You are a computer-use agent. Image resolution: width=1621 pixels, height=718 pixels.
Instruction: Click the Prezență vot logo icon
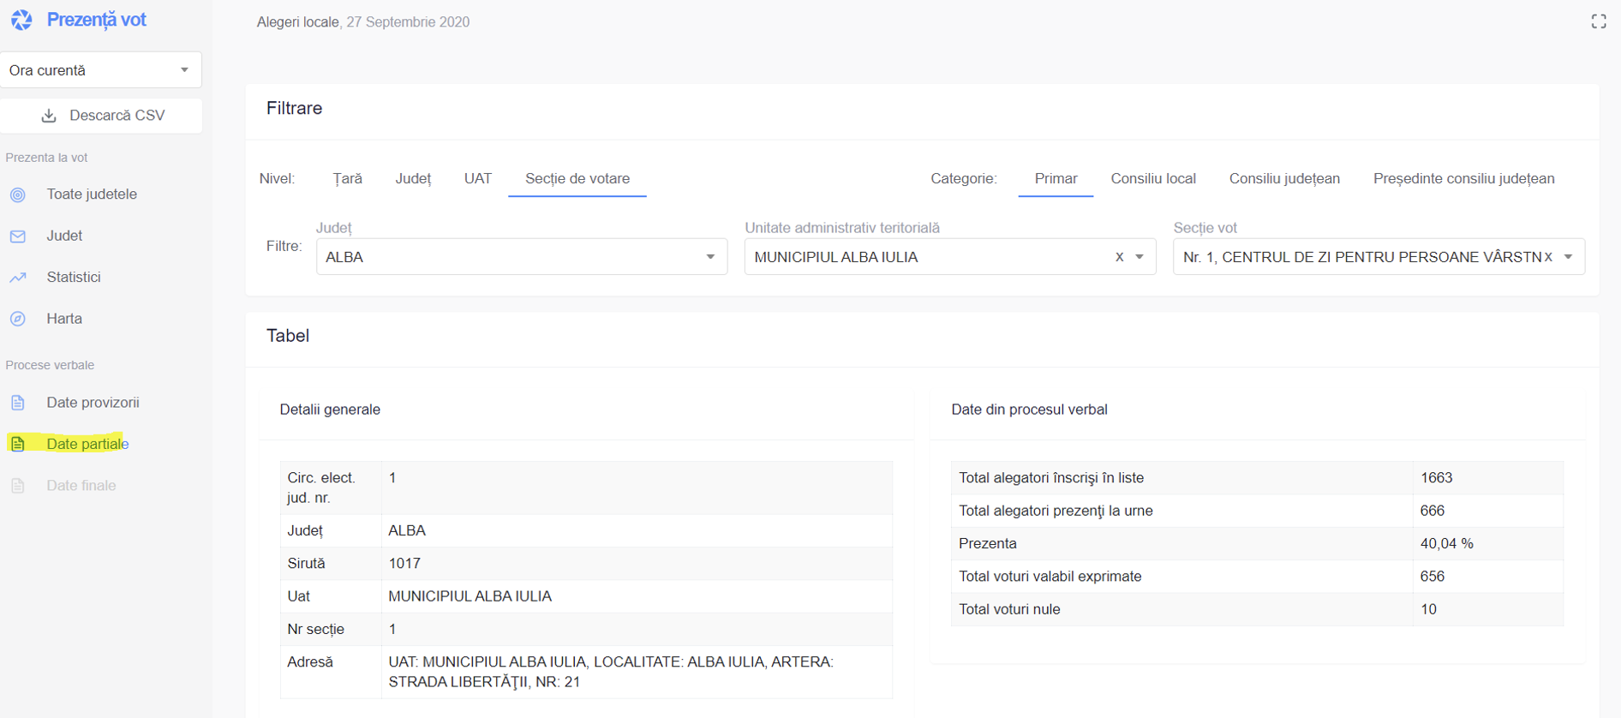pos(21,20)
